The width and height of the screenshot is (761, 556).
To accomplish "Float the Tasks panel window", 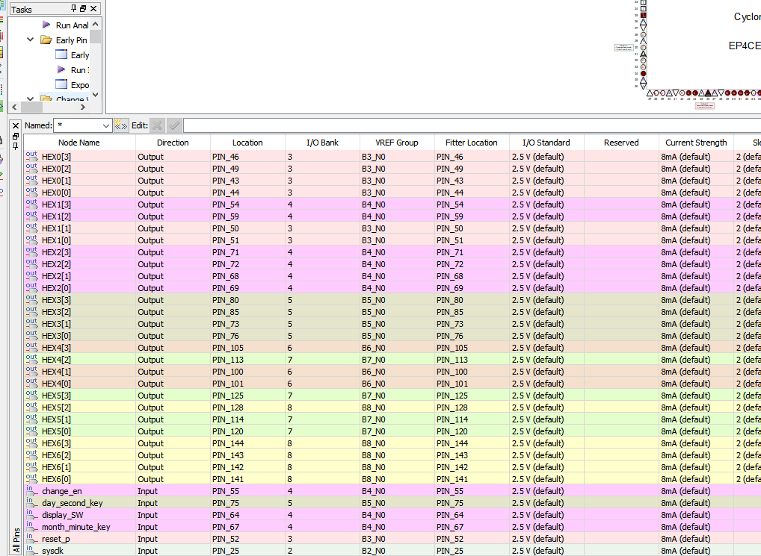I will [x=83, y=9].
